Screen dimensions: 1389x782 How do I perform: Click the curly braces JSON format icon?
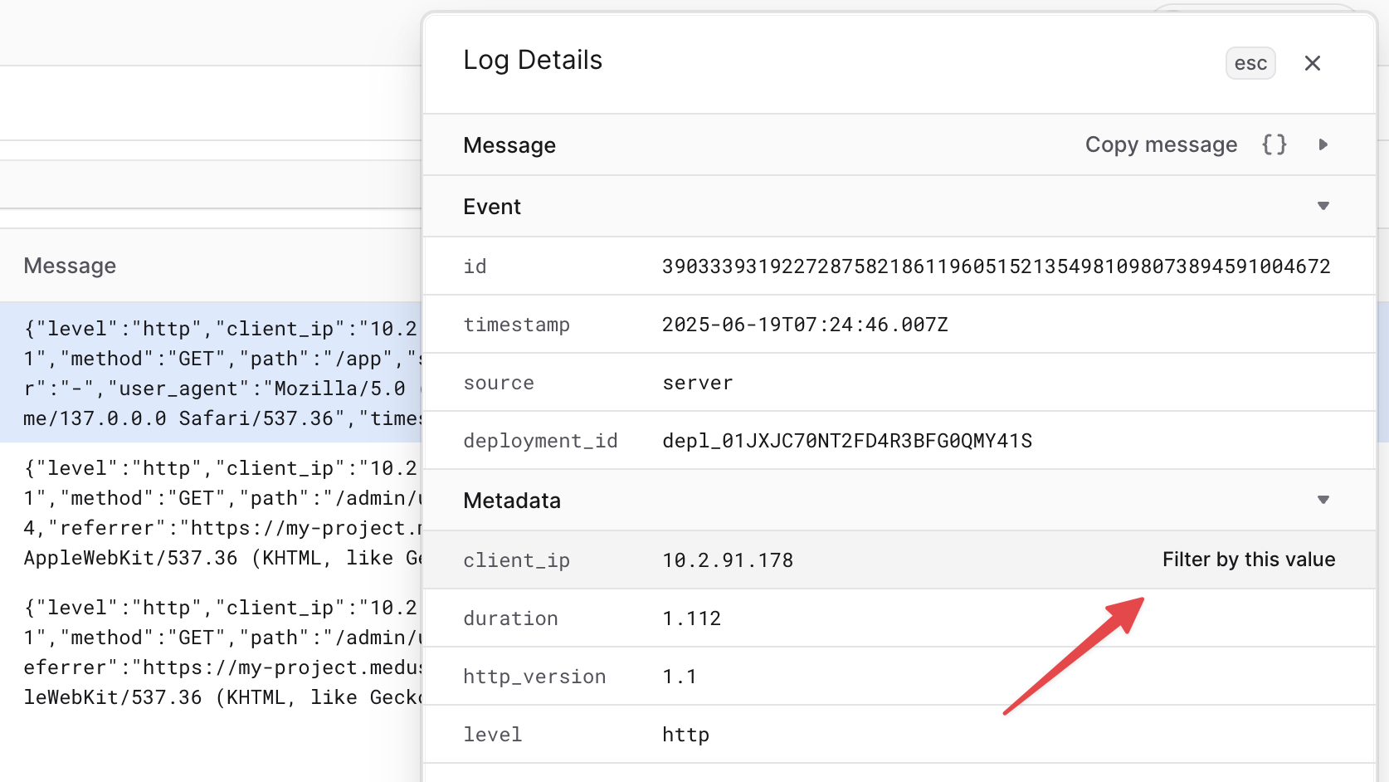[1274, 144]
